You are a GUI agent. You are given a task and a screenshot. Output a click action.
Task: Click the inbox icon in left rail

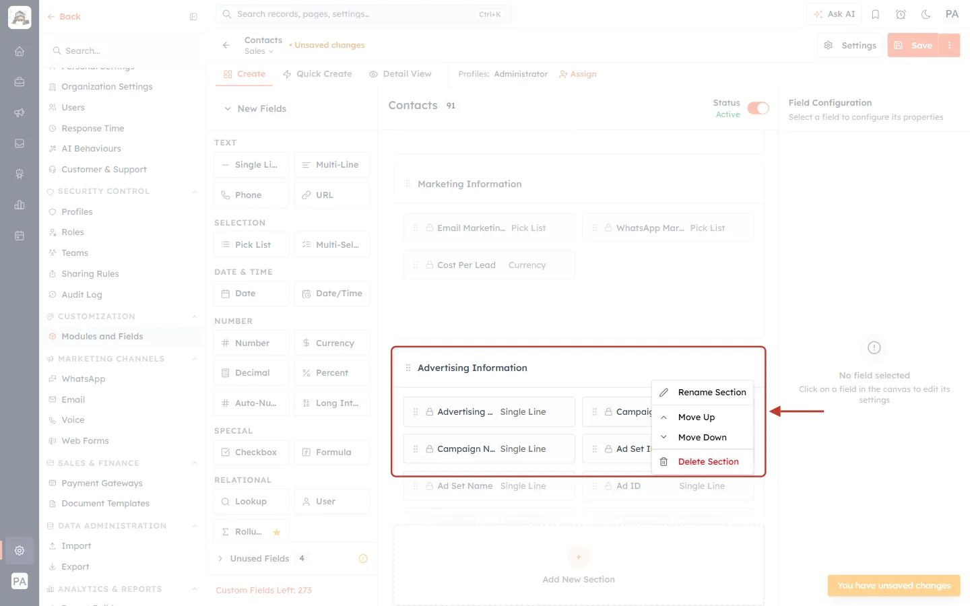pyautogui.click(x=20, y=143)
